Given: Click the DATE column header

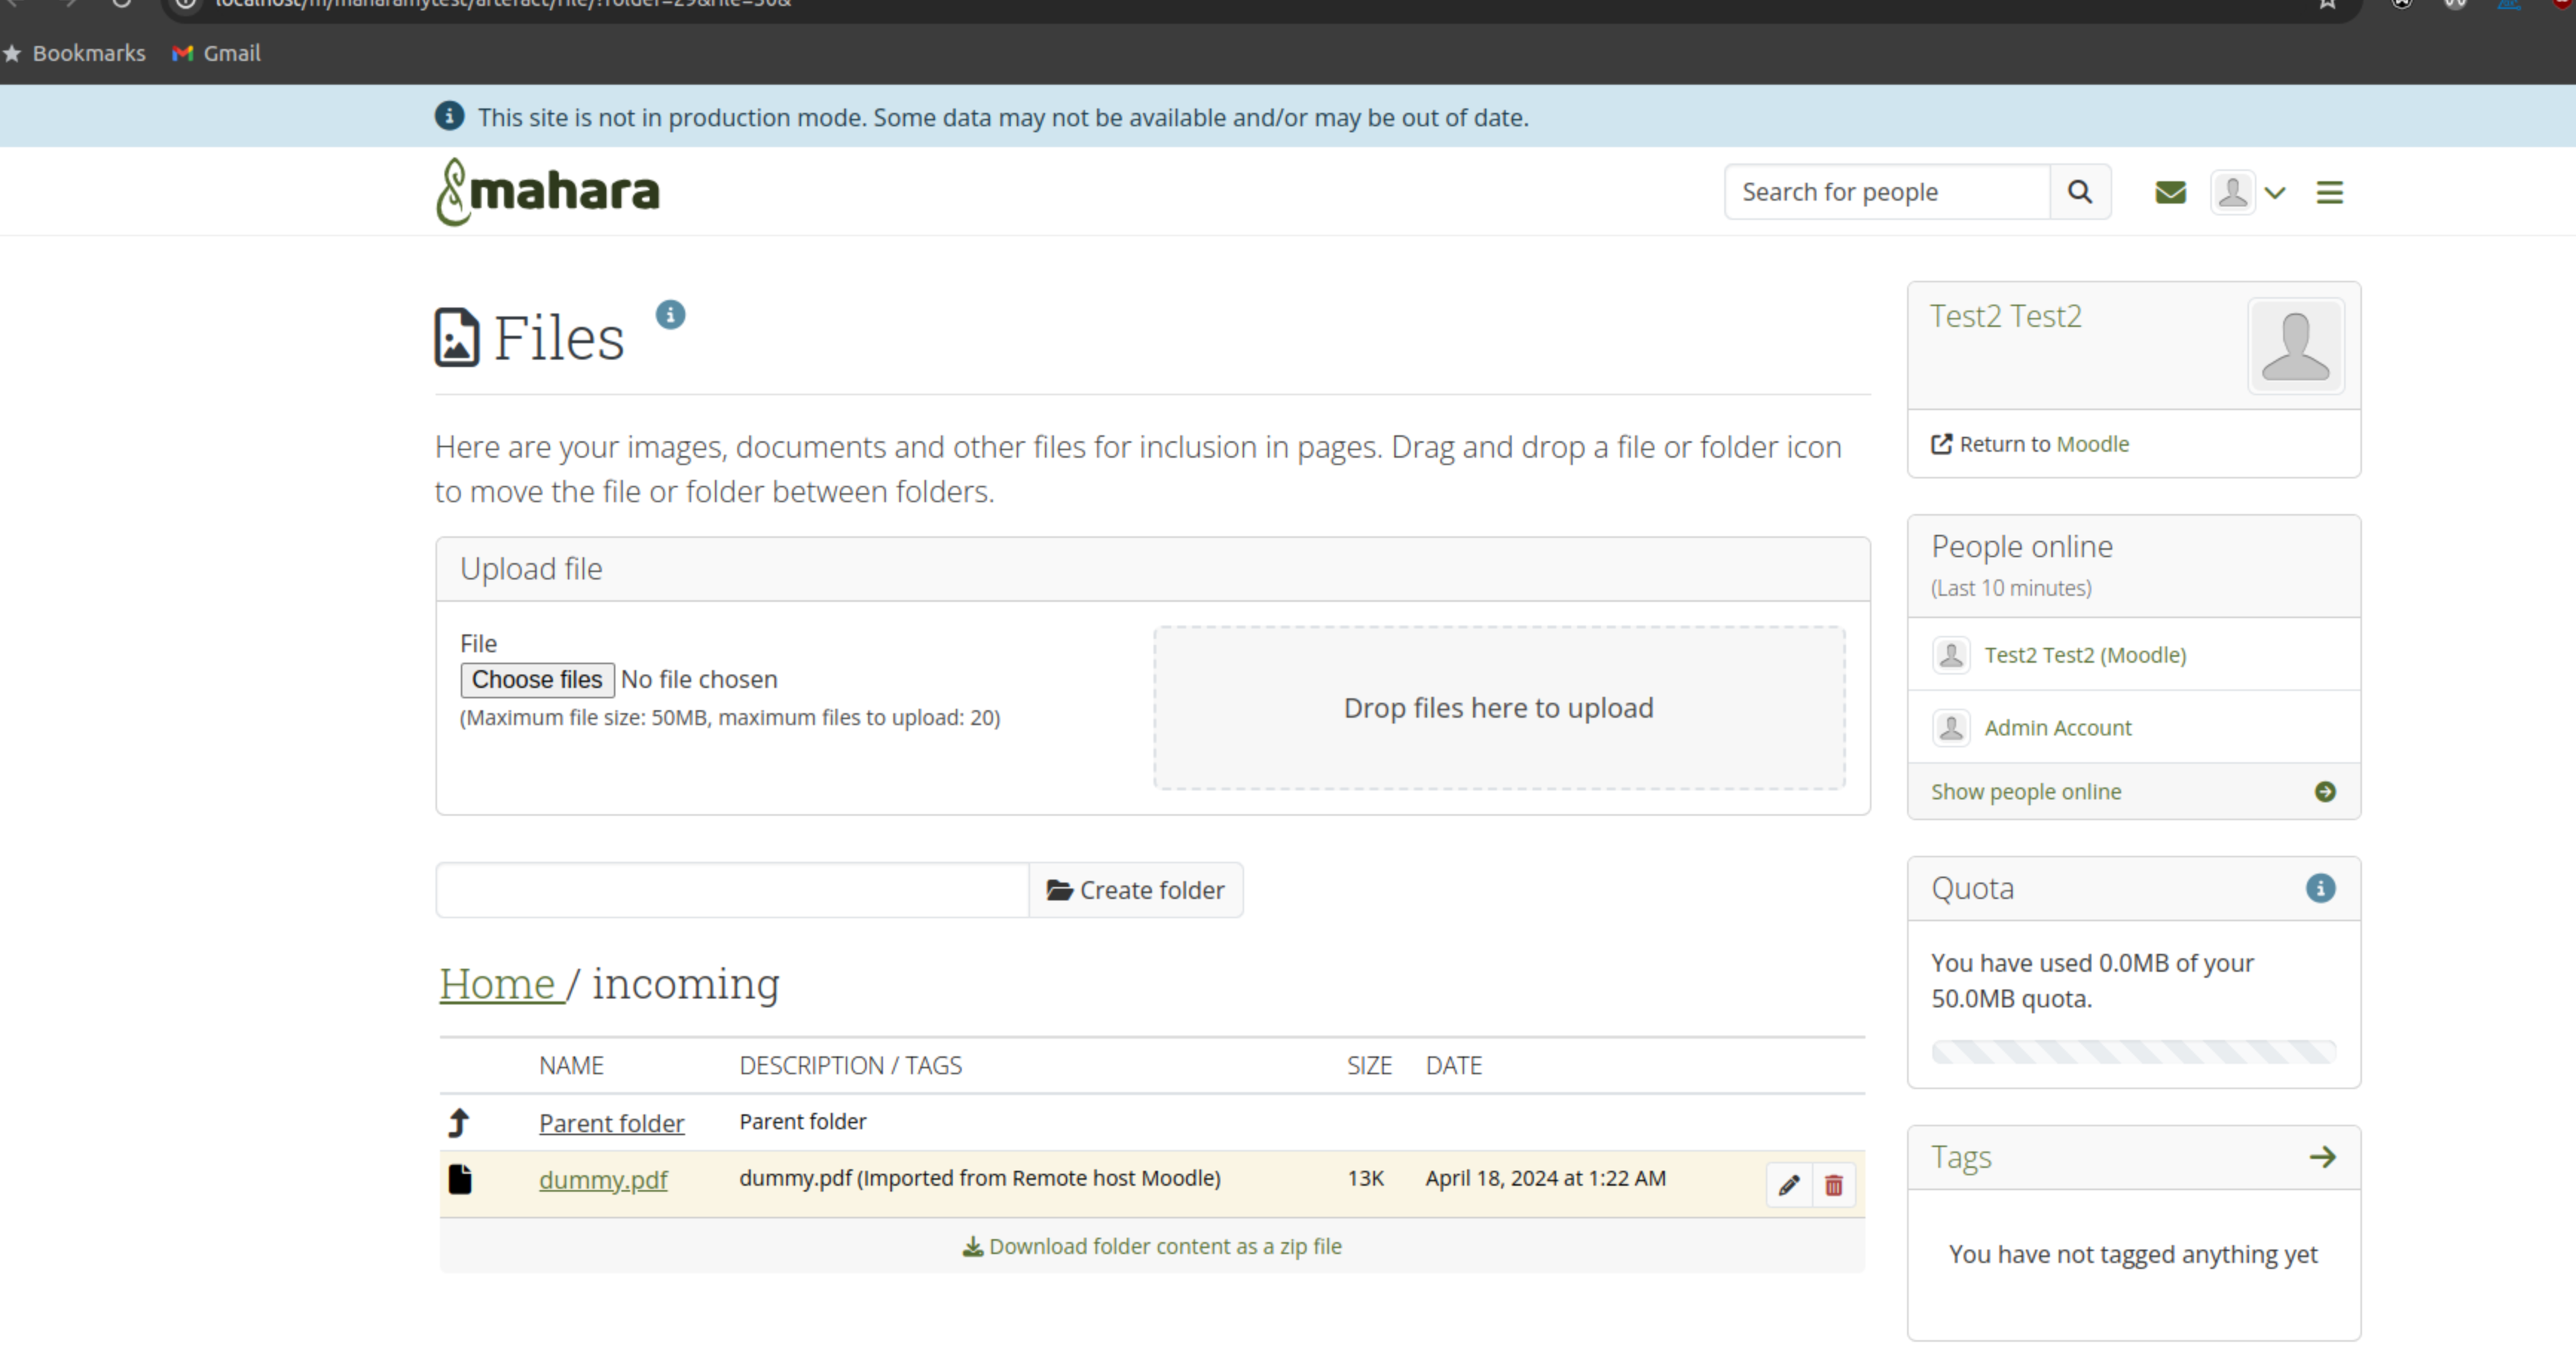Looking at the screenshot, I should (1453, 1065).
